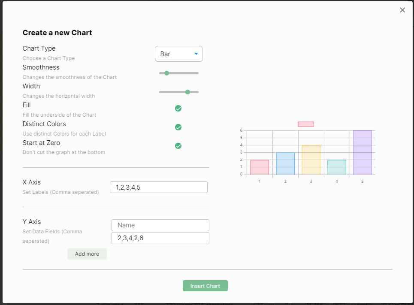Focus the X Axis labels input field
The height and width of the screenshot is (305, 414).
pos(159,187)
